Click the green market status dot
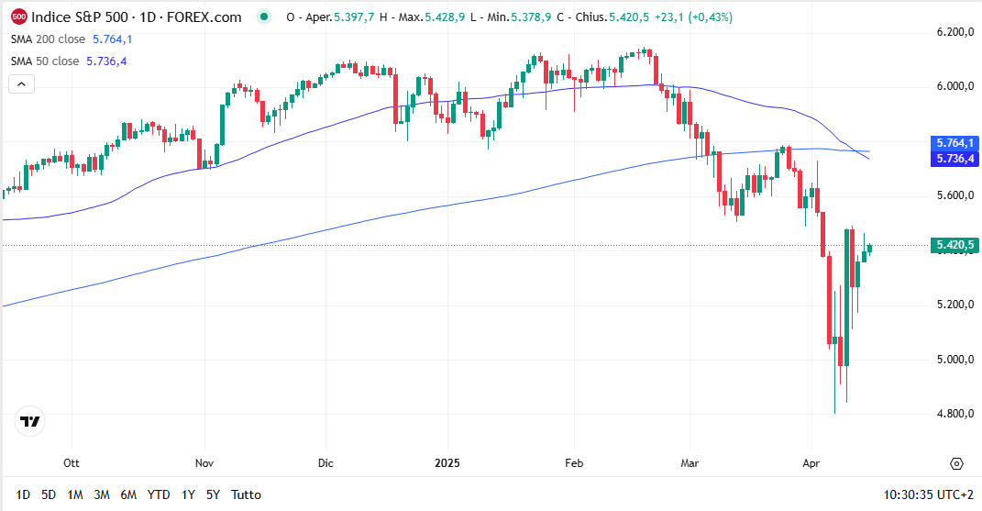Image resolution: width=982 pixels, height=511 pixels. [x=265, y=17]
